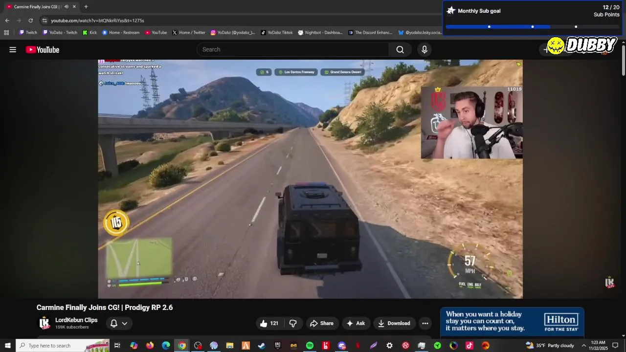Click the 159K subscribers text
Viewport: 626px width, 352px height.
[x=72, y=327]
